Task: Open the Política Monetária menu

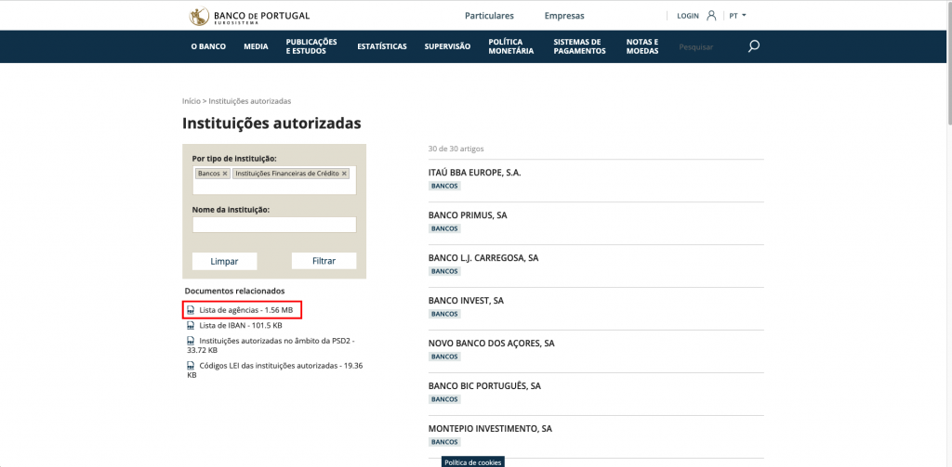Action: coord(510,46)
